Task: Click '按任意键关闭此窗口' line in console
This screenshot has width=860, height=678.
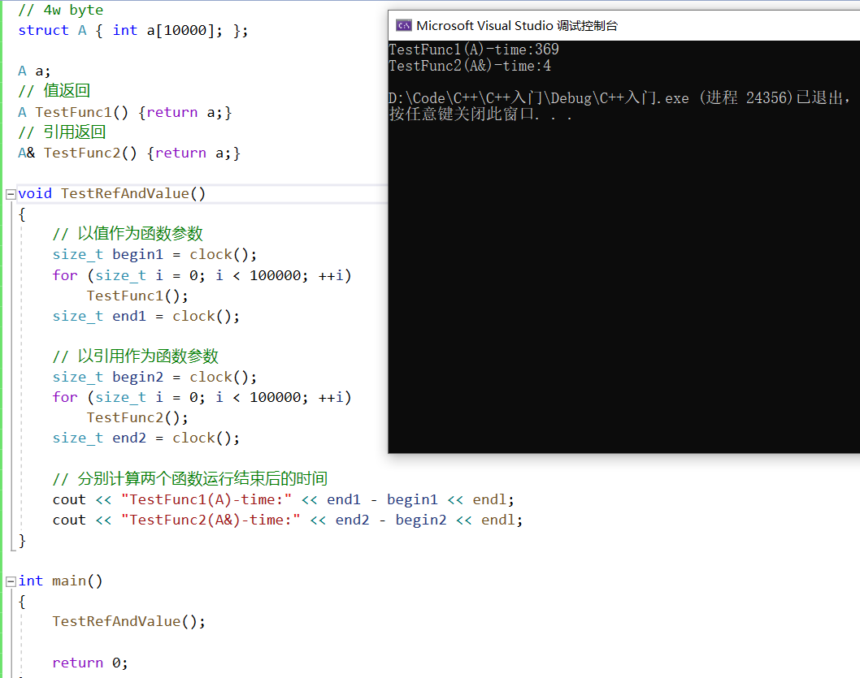Action: (x=480, y=114)
